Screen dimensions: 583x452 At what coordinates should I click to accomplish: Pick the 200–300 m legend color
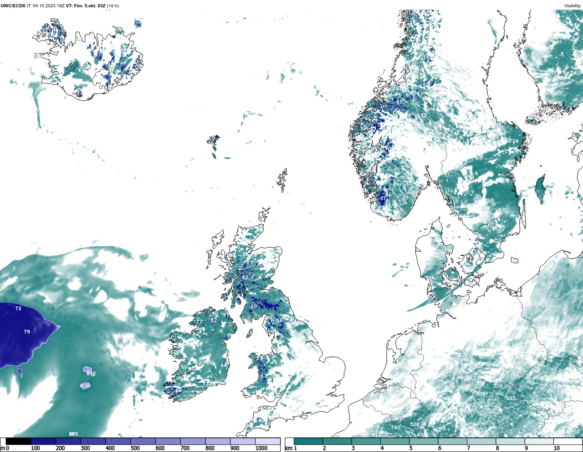68,441
